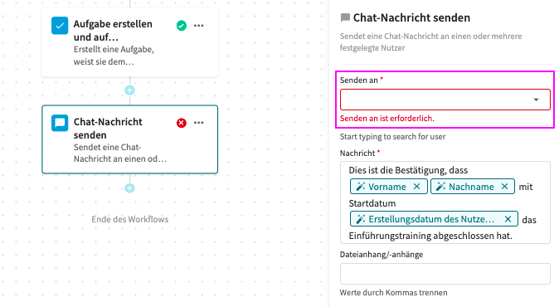Viewport: 559px width, 307px height.
Task: Select the Chat-Nachricht senden workflow card
Action: [x=129, y=139]
